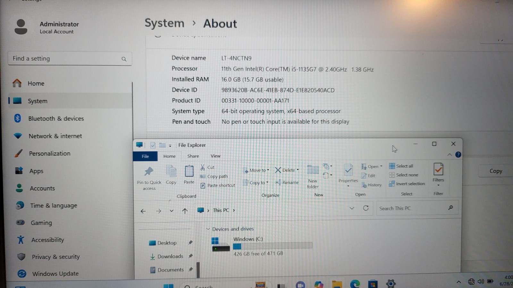The image size is (513, 288).
Task: Open the File tab menu
Action: tap(145, 156)
